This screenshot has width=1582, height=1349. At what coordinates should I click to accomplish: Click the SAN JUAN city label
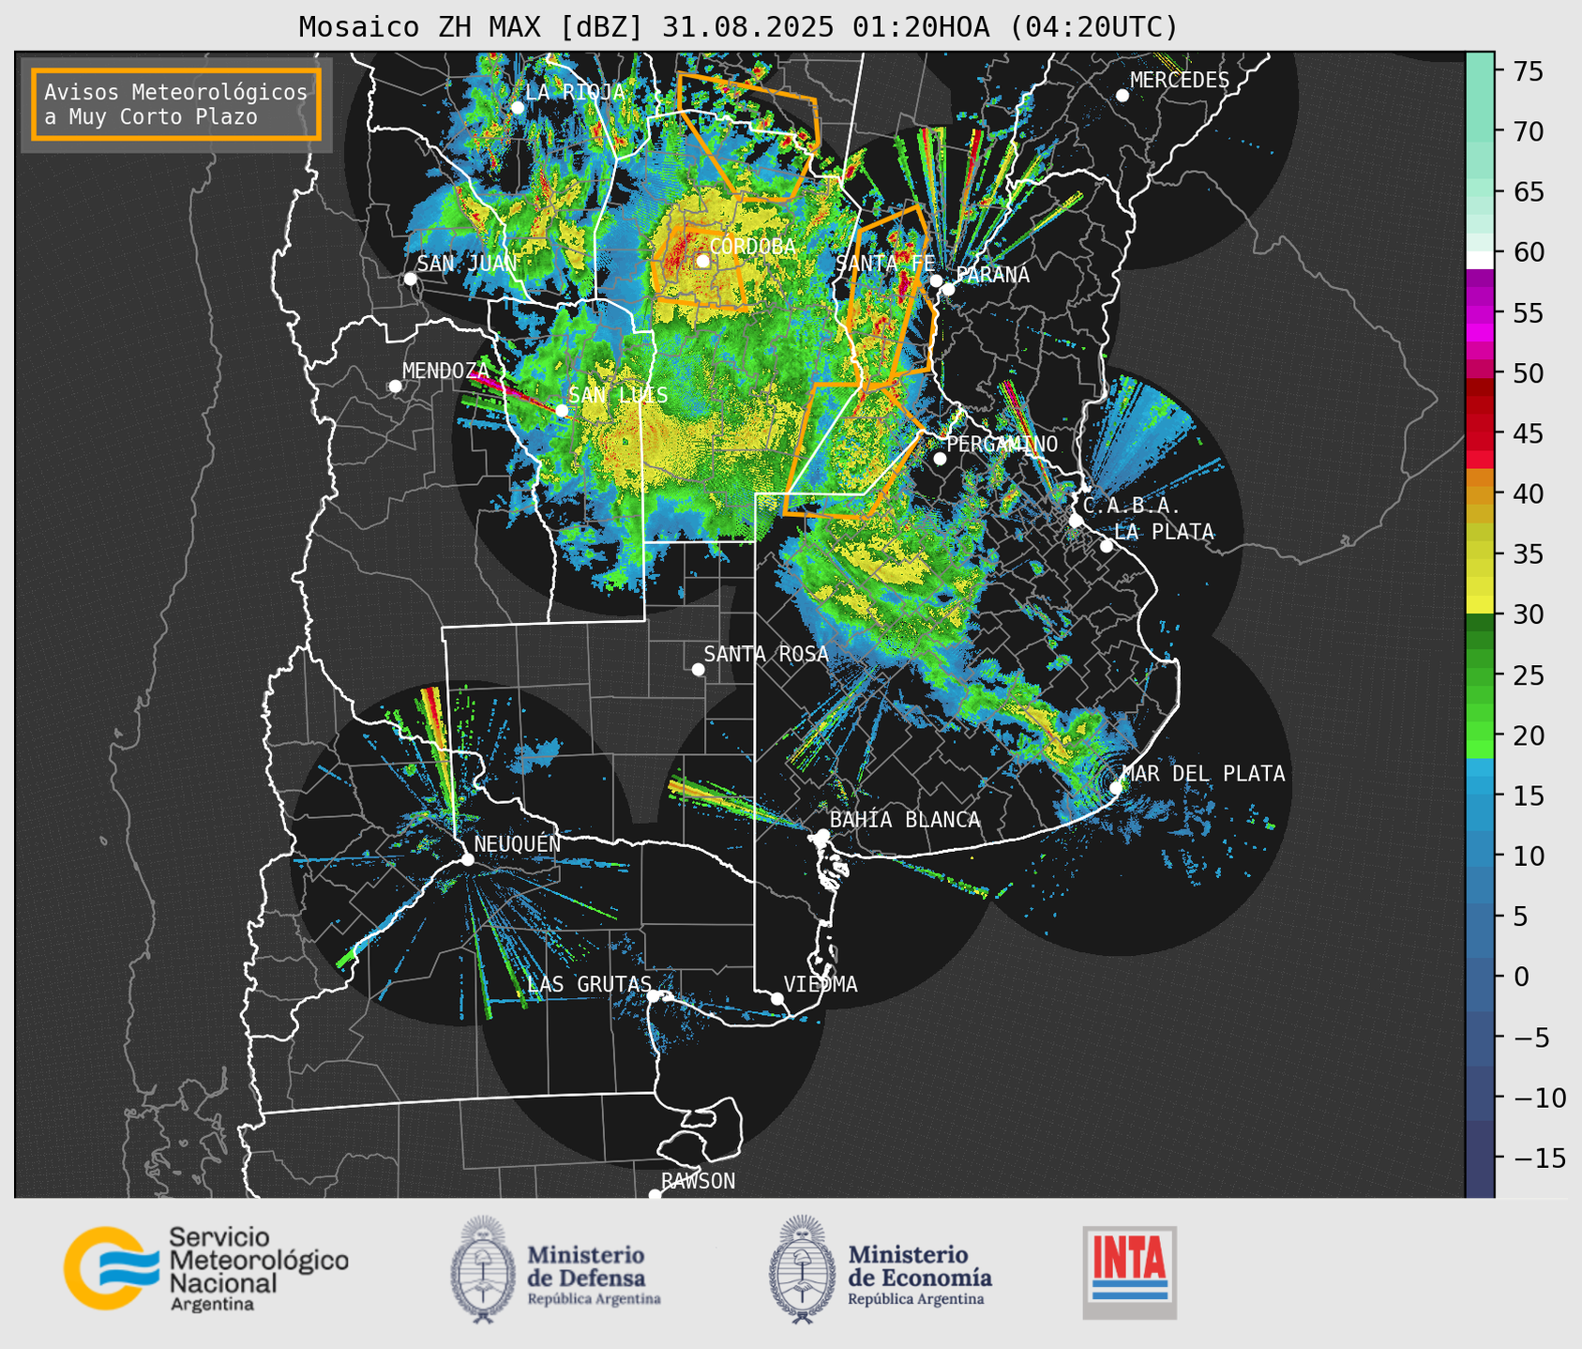(466, 264)
